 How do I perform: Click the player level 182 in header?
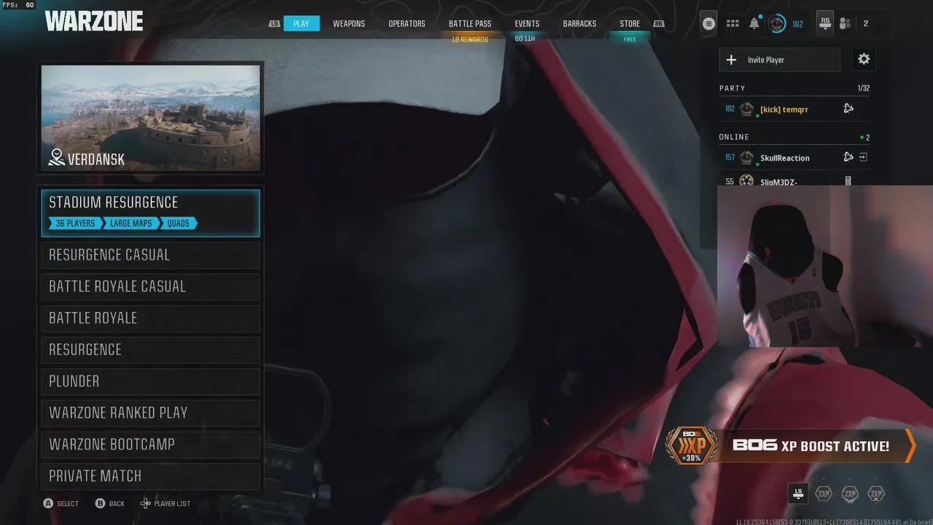(797, 24)
